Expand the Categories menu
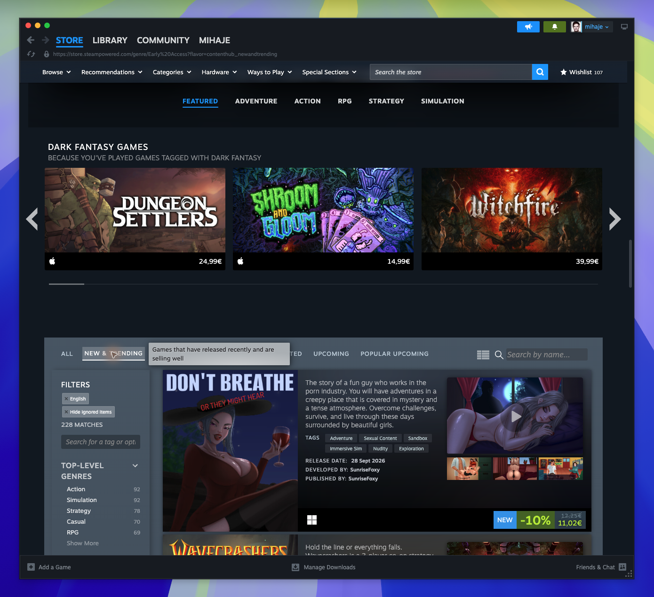Screen dimensions: 654x597 (x=172, y=72)
